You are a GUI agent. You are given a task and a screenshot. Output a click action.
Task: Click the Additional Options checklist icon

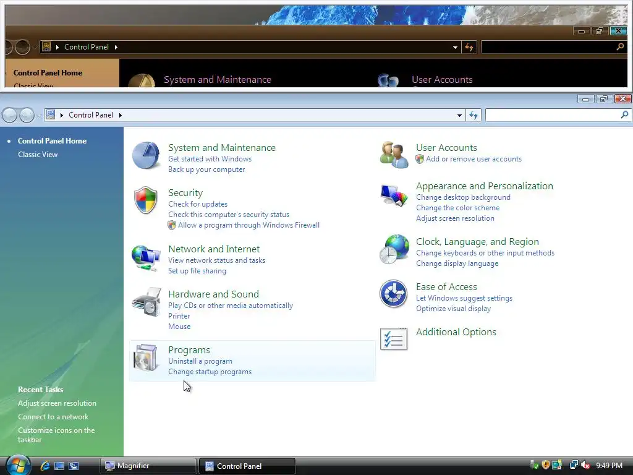tap(394, 339)
